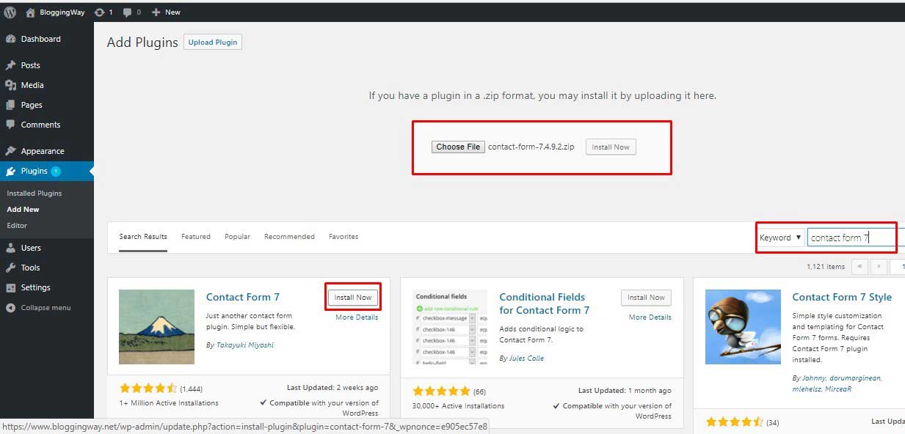This screenshot has height=434, width=905.
Task: Click the Plugins plug icon
Action: (10, 171)
